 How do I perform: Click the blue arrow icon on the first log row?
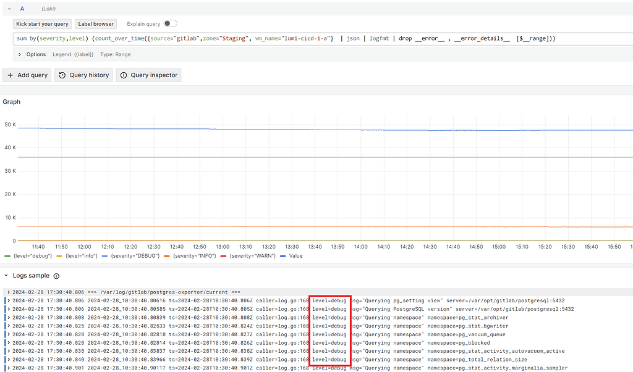[7, 292]
